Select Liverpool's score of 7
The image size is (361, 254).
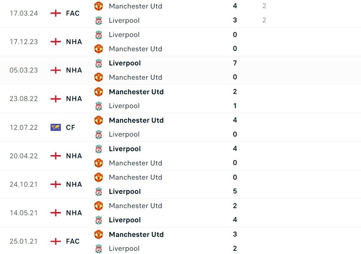pyautogui.click(x=235, y=63)
